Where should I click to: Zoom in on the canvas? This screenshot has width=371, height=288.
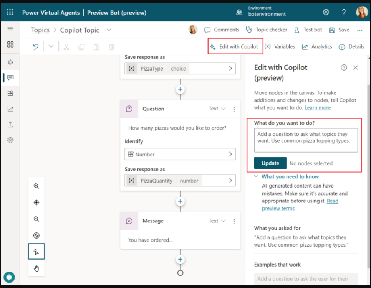(36, 186)
